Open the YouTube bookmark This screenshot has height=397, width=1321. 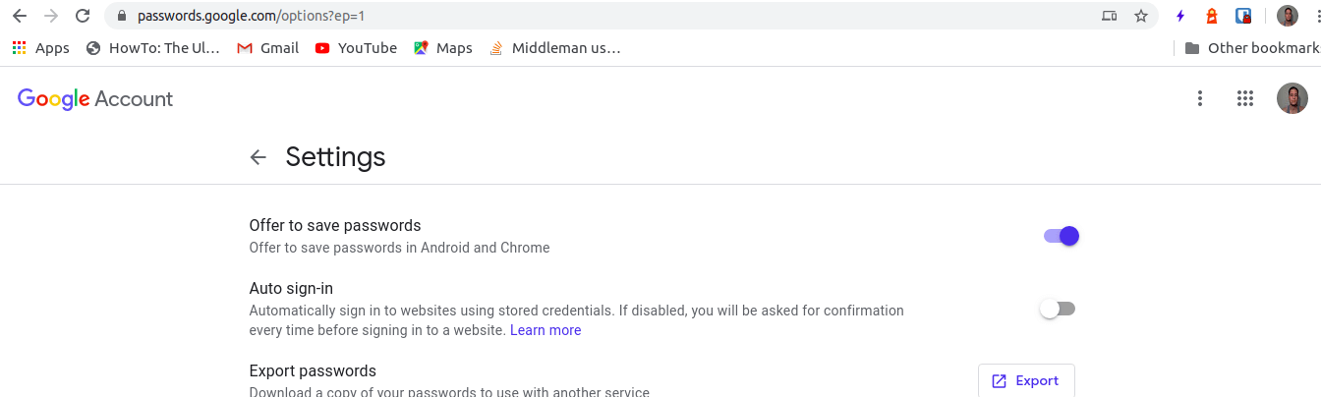(x=356, y=48)
